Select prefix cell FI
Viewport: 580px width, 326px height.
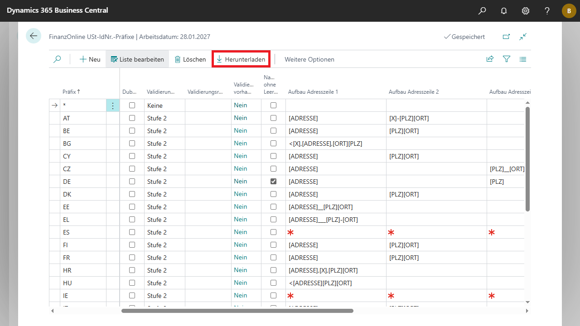coord(83,245)
